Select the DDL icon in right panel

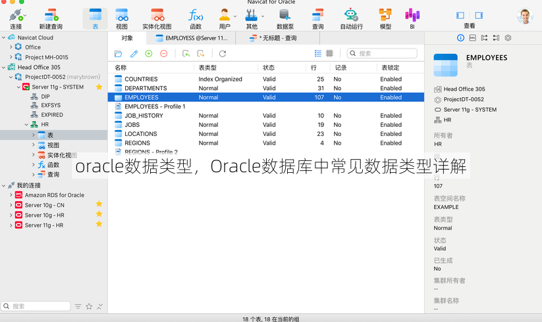(x=473, y=38)
